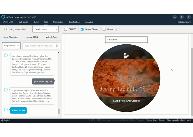Click the ingredients response message
This screenshot has width=193, height=137.
pos(32,64)
